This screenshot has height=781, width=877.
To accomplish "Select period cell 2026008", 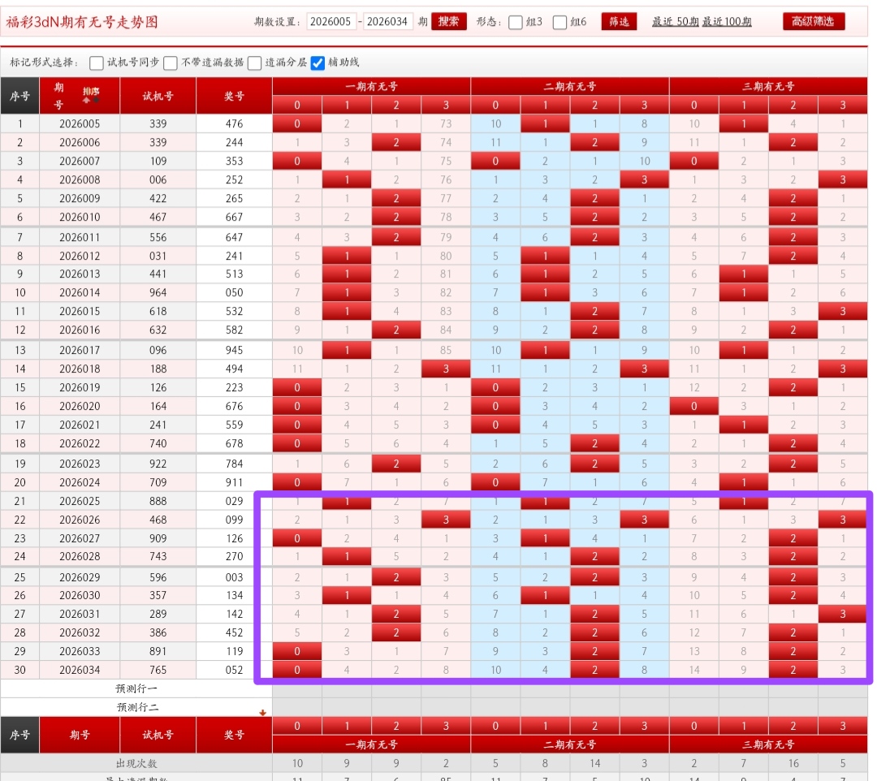I will pos(80,179).
